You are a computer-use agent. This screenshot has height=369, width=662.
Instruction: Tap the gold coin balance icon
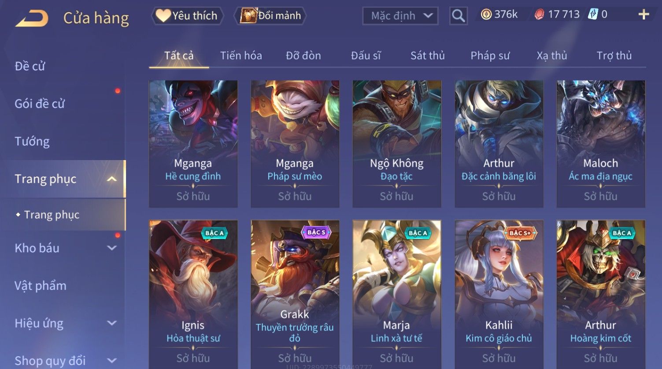coord(486,15)
